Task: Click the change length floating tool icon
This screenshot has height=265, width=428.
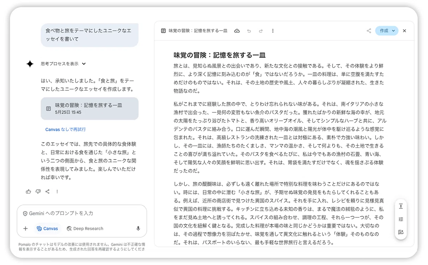Action: pos(401,206)
